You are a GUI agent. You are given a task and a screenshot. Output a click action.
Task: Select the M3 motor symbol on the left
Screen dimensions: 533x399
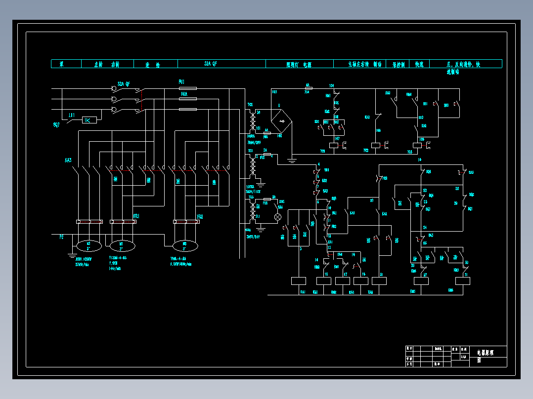(88, 245)
